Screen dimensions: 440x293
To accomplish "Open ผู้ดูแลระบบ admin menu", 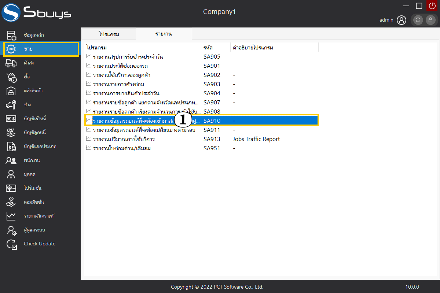I will tap(34, 230).
